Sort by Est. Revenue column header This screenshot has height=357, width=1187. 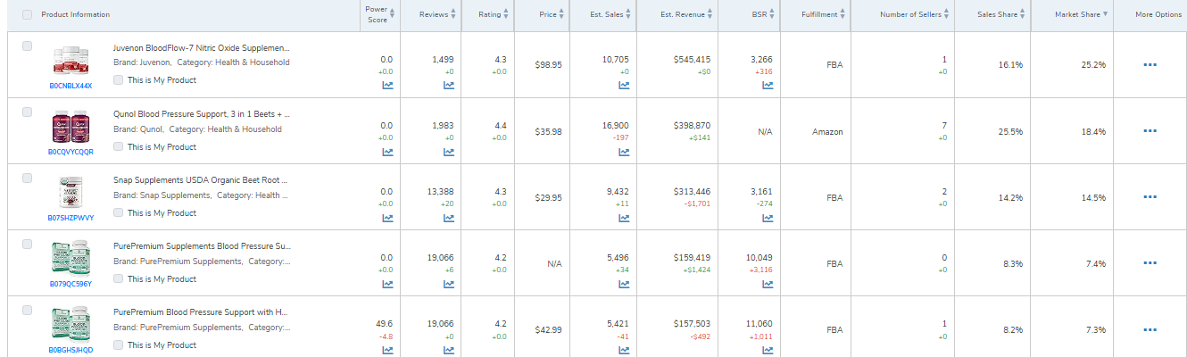click(685, 14)
